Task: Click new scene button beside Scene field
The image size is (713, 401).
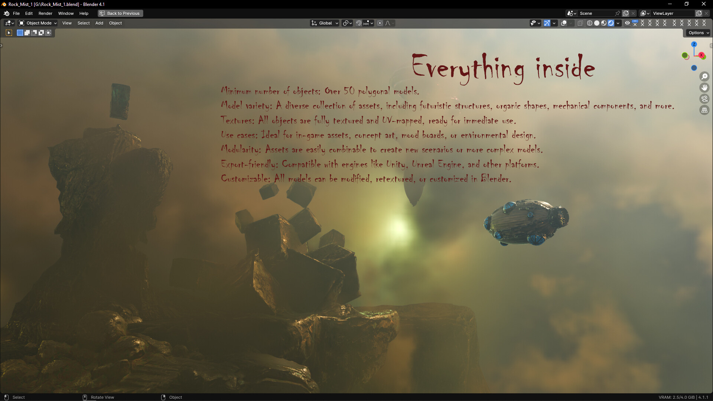Action: tap(626, 13)
